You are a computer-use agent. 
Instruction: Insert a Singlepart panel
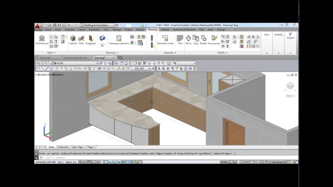[91, 40]
